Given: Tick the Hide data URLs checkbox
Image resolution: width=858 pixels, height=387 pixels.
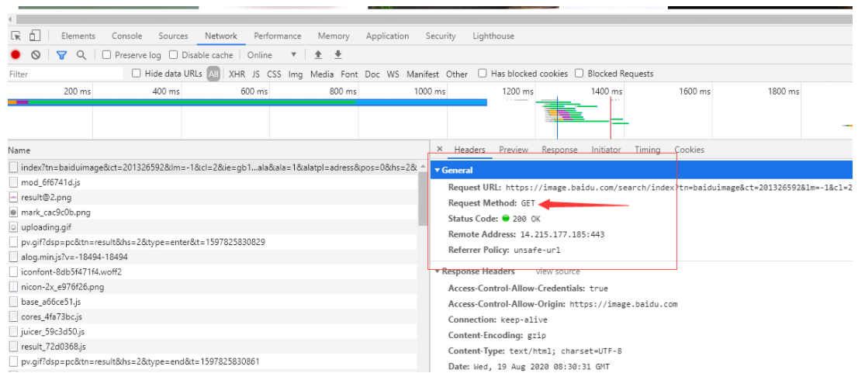Looking at the screenshot, I should tap(137, 74).
